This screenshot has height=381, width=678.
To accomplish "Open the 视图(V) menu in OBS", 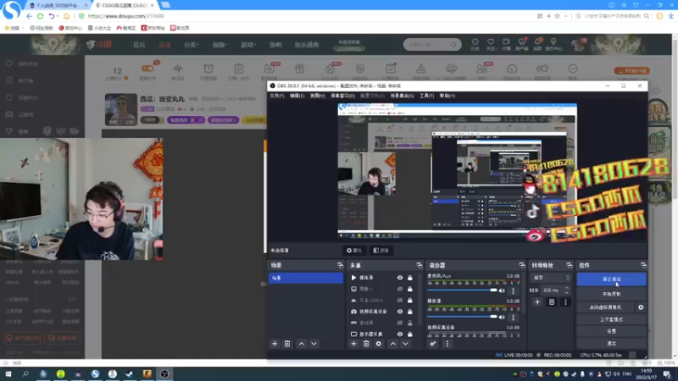I will [317, 96].
